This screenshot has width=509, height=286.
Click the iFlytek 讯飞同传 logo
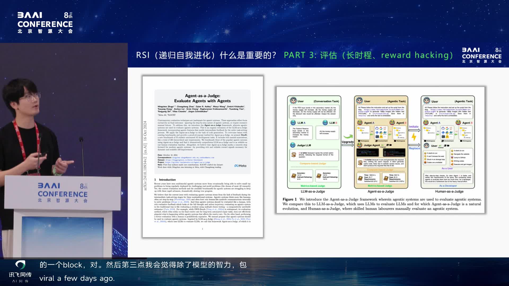(x=20, y=271)
